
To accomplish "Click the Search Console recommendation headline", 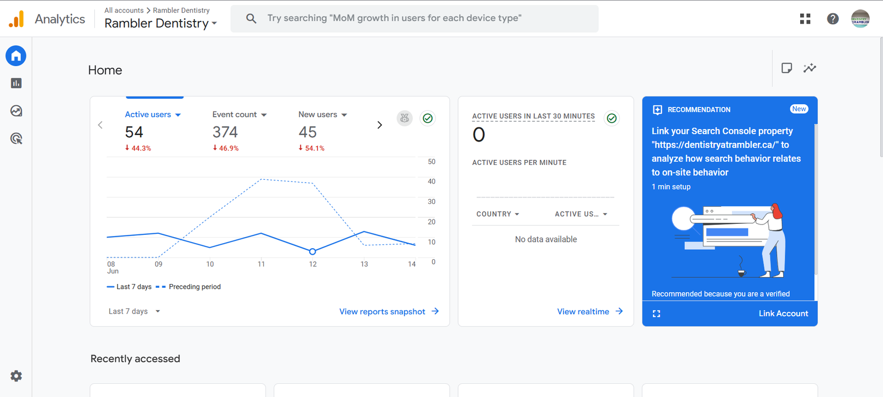I will (x=726, y=152).
